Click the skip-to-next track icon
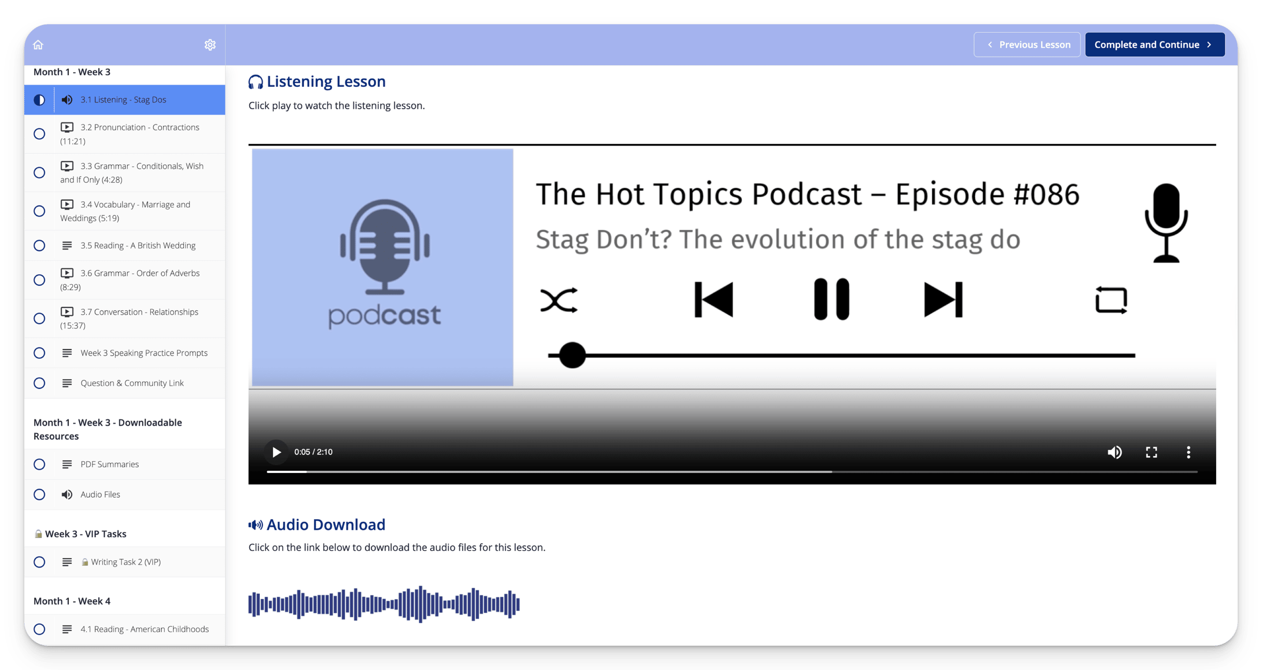 [943, 300]
